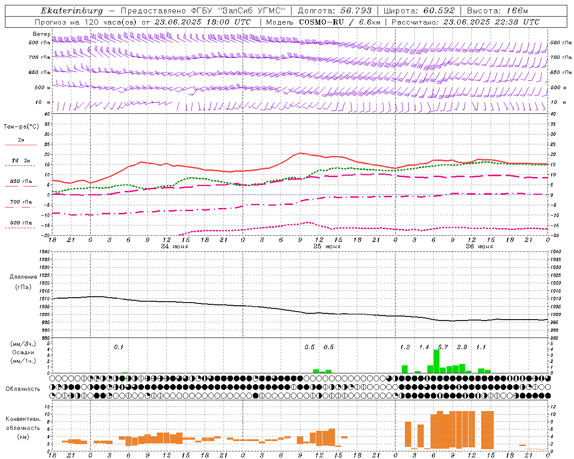
Task: Click the 'Осадки' precipitation label
Action: coord(23,352)
